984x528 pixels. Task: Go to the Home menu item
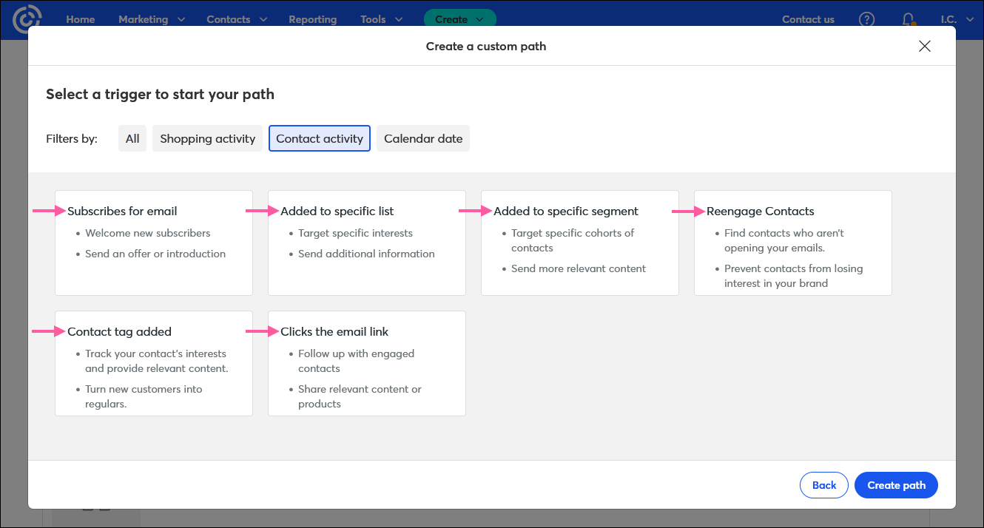click(80, 19)
